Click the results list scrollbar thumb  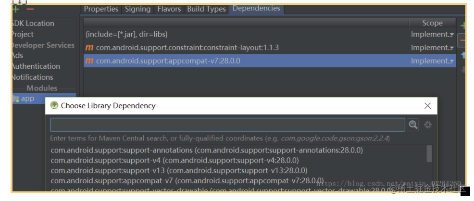(429, 154)
